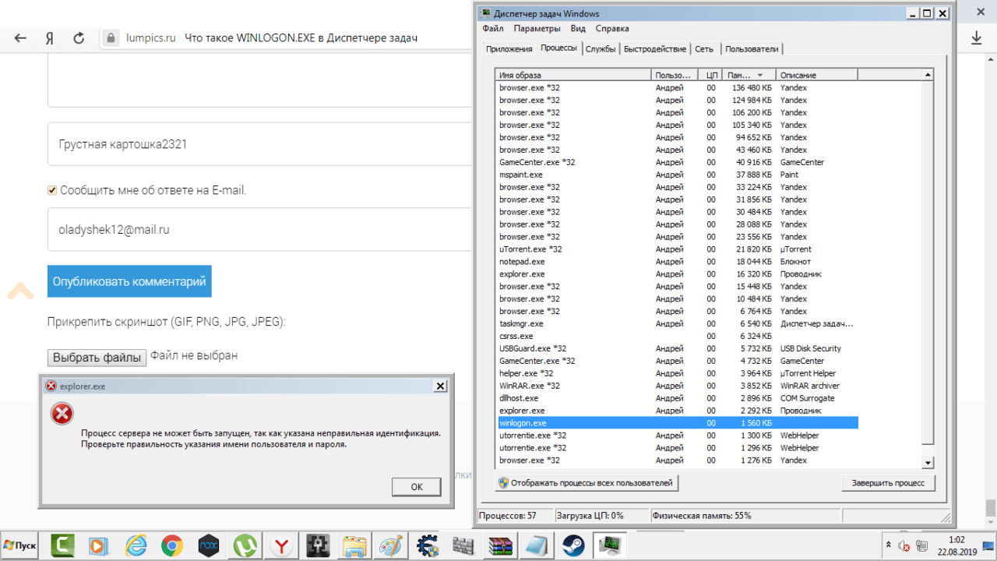Go back with the browser back arrow

[21, 38]
